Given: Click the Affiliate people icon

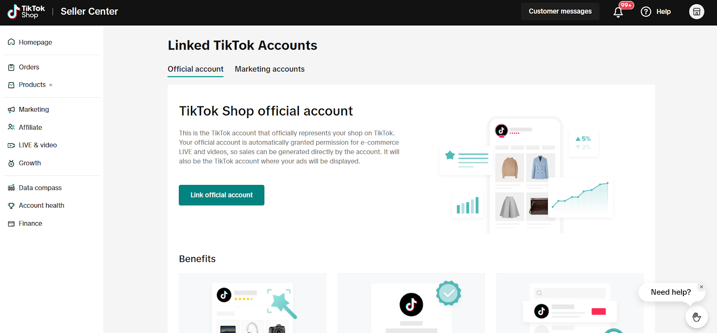Looking at the screenshot, I should (x=11, y=127).
